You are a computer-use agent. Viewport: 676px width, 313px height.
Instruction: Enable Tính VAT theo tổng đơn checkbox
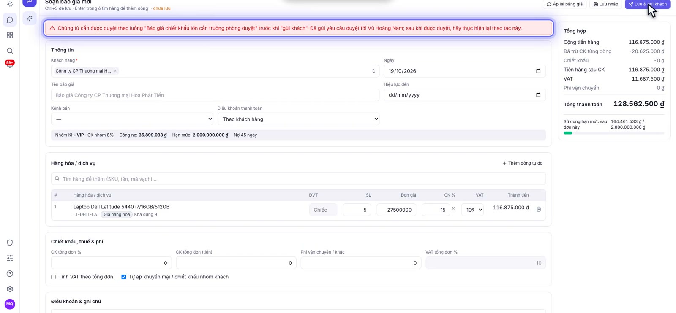(53, 277)
